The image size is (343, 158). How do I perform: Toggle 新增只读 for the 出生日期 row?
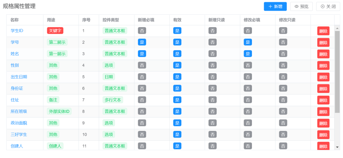[x=213, y=77]
